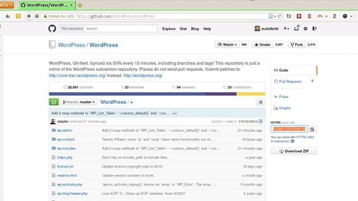Viewport: 358px width, 201px height.
Task: Open the account settings gear icon
Action: (x=305, y=28)
